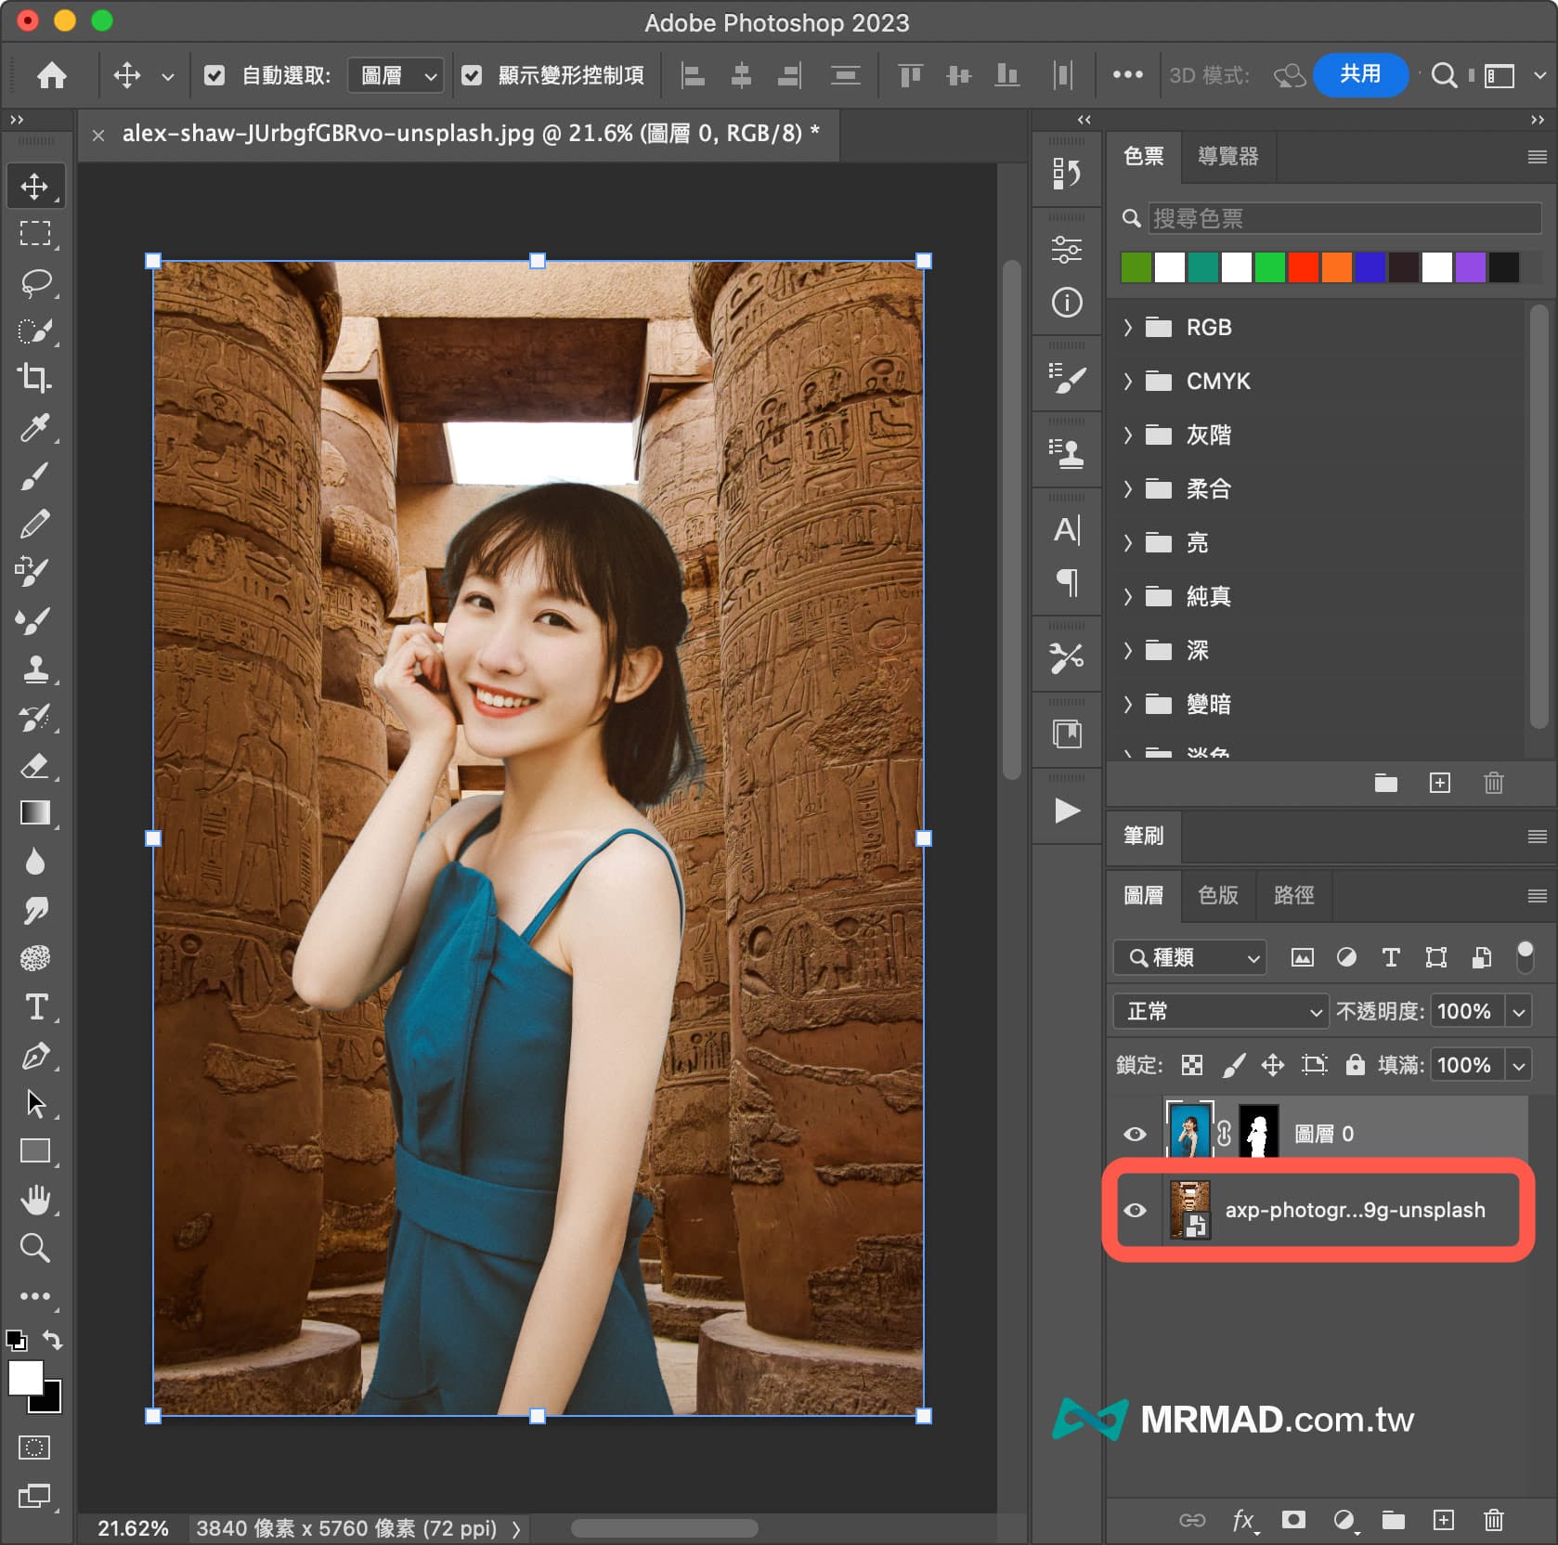The height and width of the screenshot is (1545, 1558).
Task: Open the 填滿 fill dropdown arrow
Action: 1519,1065
